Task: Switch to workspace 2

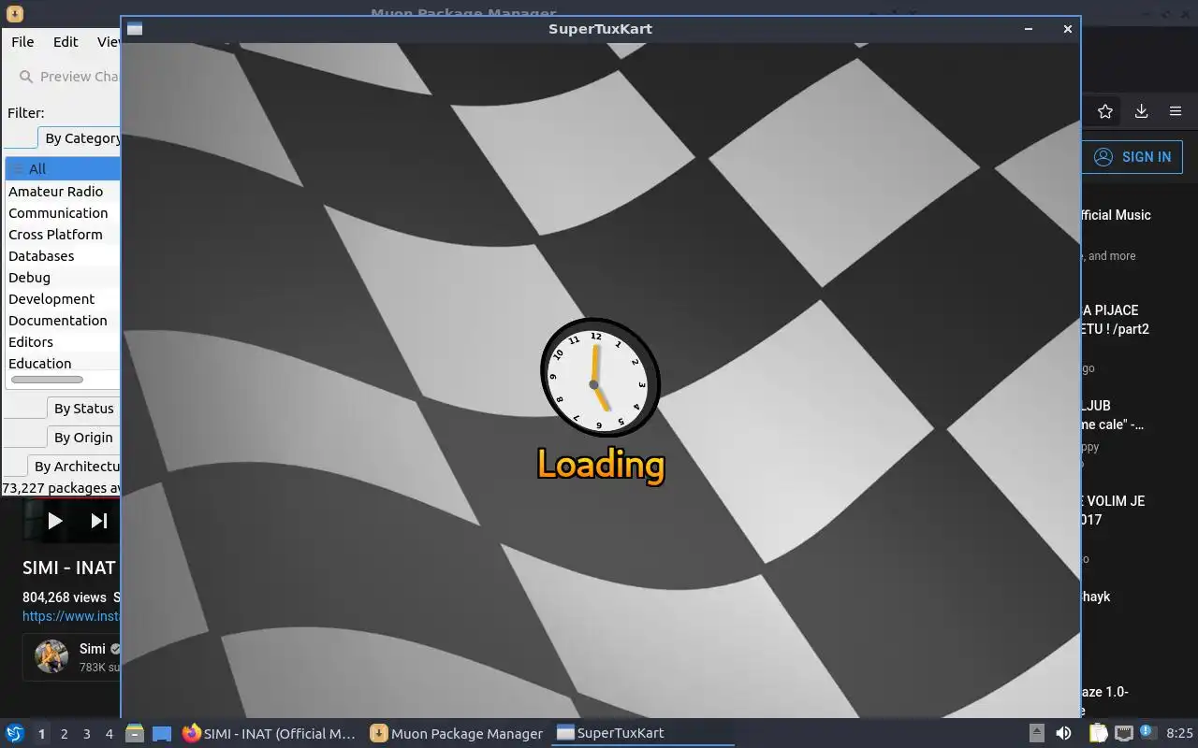Action: (x=64, y=734)
